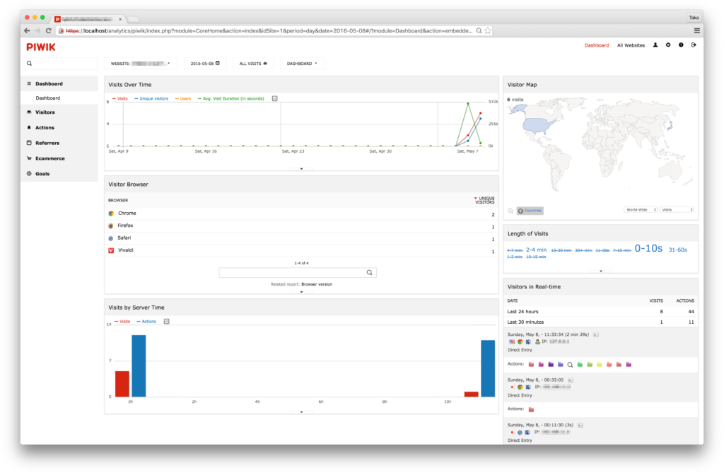Open the Ecommerce menu in the sidebar
This screenshot has width=724, height=473.
59,158
